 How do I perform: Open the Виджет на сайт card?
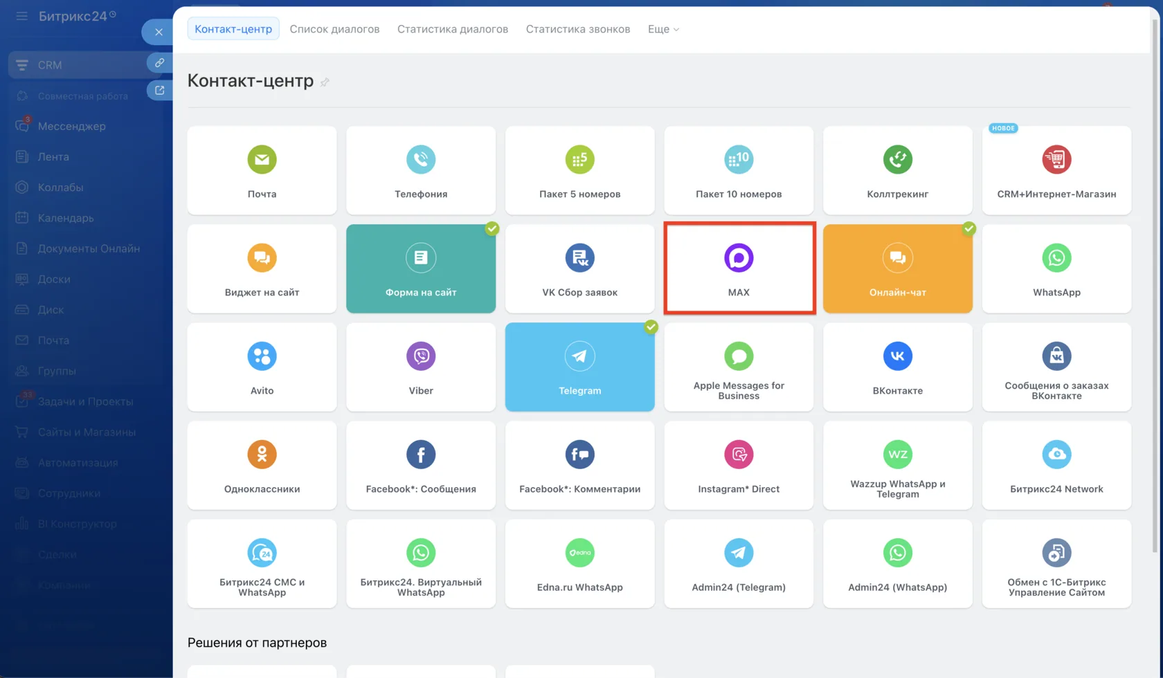pyautogui.click(x=262, y=268)
